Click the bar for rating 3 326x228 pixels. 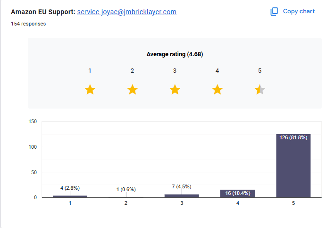(x=182, y=196)
